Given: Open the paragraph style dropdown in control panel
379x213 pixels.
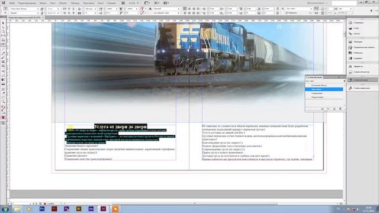Looking at the screenshot, I should [x=311, y=9].
